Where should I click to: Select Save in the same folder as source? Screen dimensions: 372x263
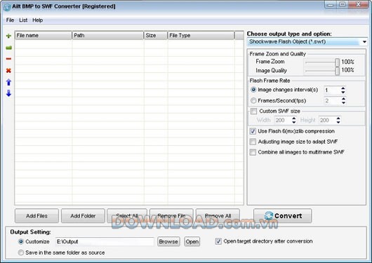21,252
